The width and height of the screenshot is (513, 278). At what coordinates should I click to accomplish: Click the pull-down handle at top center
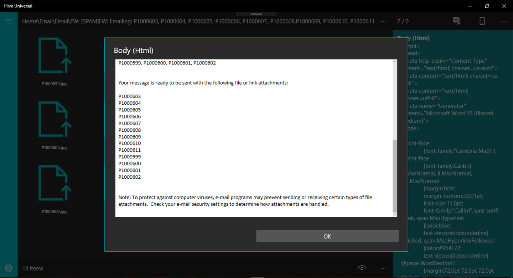click(256, 14)
